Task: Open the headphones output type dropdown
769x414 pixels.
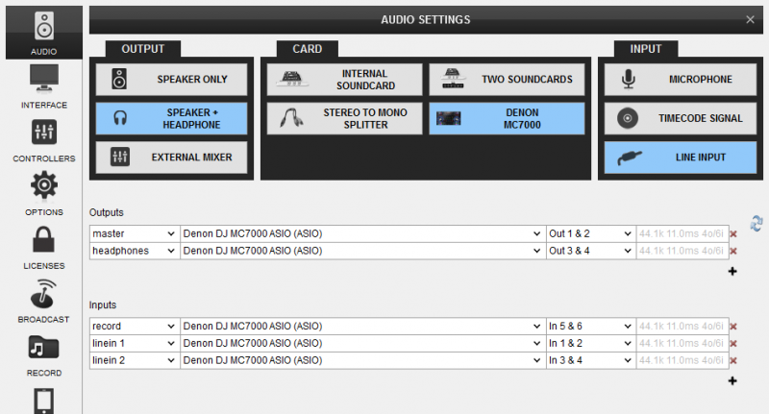Action: [135, 251]
